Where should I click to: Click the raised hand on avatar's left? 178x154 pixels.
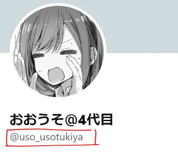click(18, 61)
